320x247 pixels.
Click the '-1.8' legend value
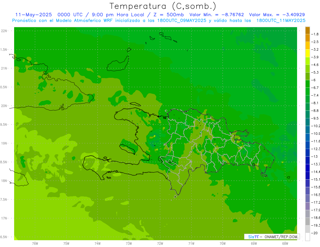click(x=315, y=34)
